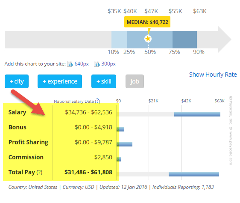
Task: Click the $2,850 commission value
Action: [x=103, y=157]
